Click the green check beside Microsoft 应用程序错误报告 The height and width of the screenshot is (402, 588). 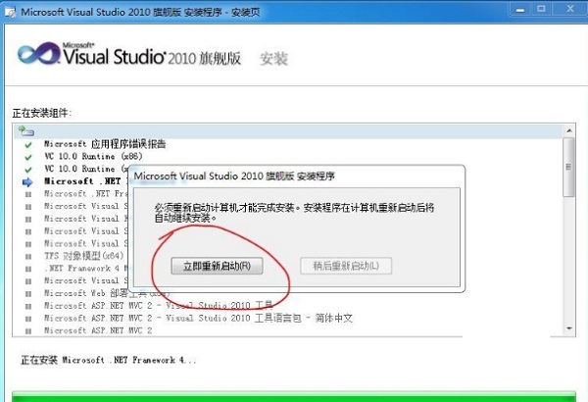pos(28,144)
